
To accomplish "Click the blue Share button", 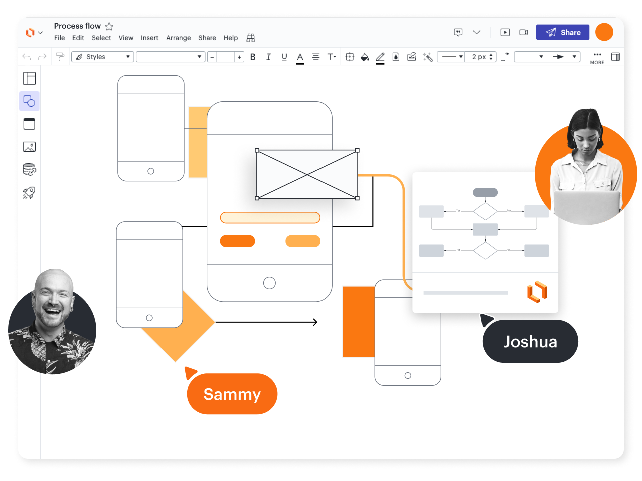I will pyautogui.click(x=562, y=32).
